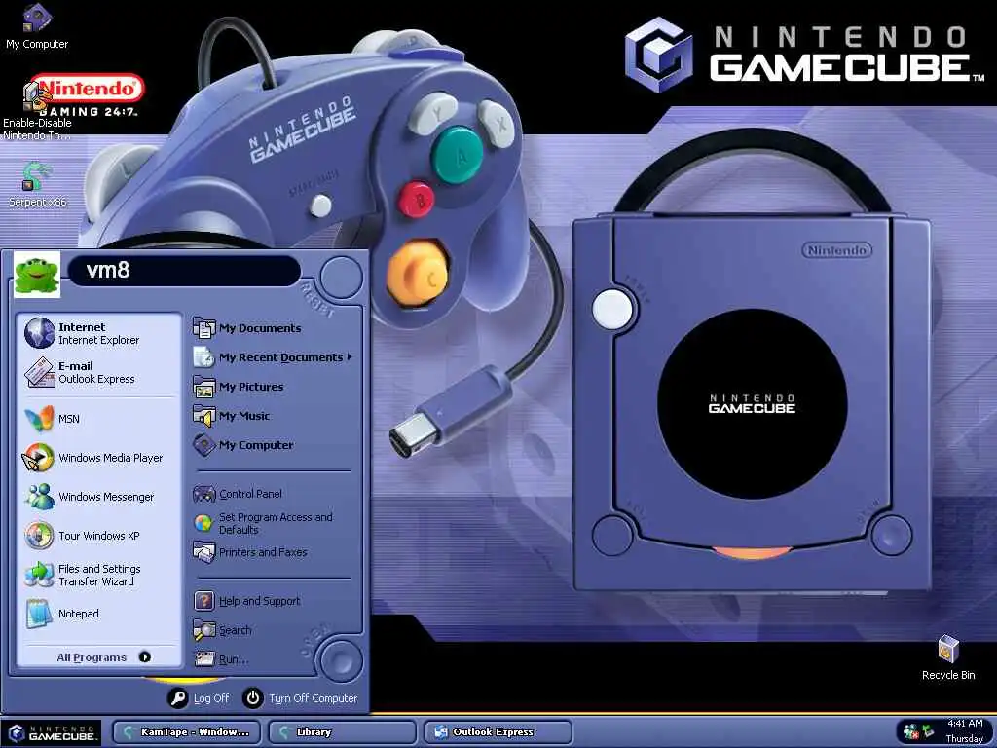Select Tour Windows XP menu entry
The height and width of the screenshot is (748, 997).
(x=100, y=536)
